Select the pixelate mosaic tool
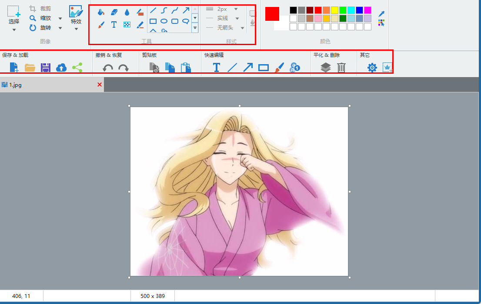481x304 pixels. coord(127,25)
